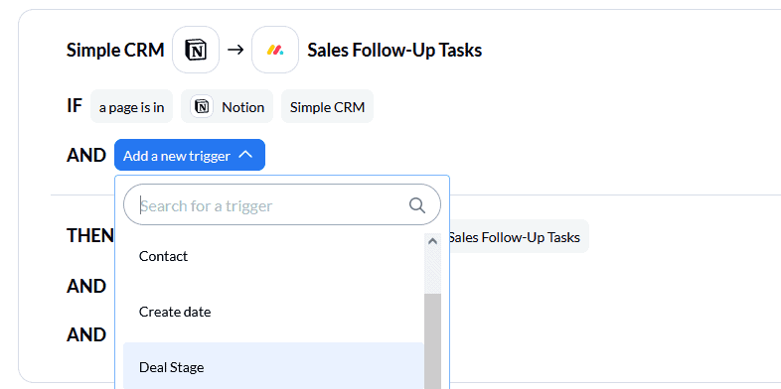781x389 pixels.
Task: Click the monday.com logo icon
Action: pos(275,50)
